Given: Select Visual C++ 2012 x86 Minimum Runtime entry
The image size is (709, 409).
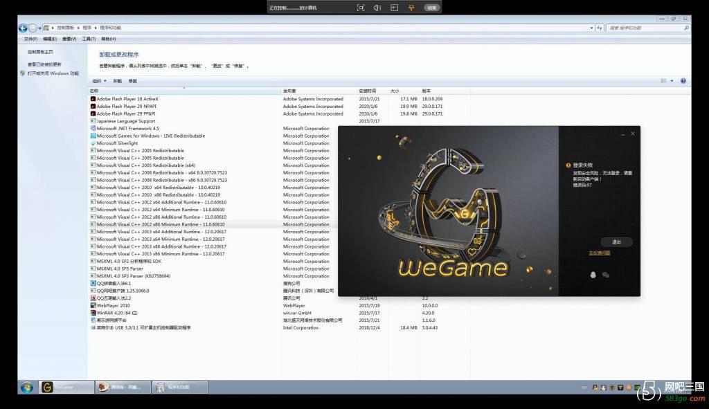Looking at the screenshot, I should [161, 225].
